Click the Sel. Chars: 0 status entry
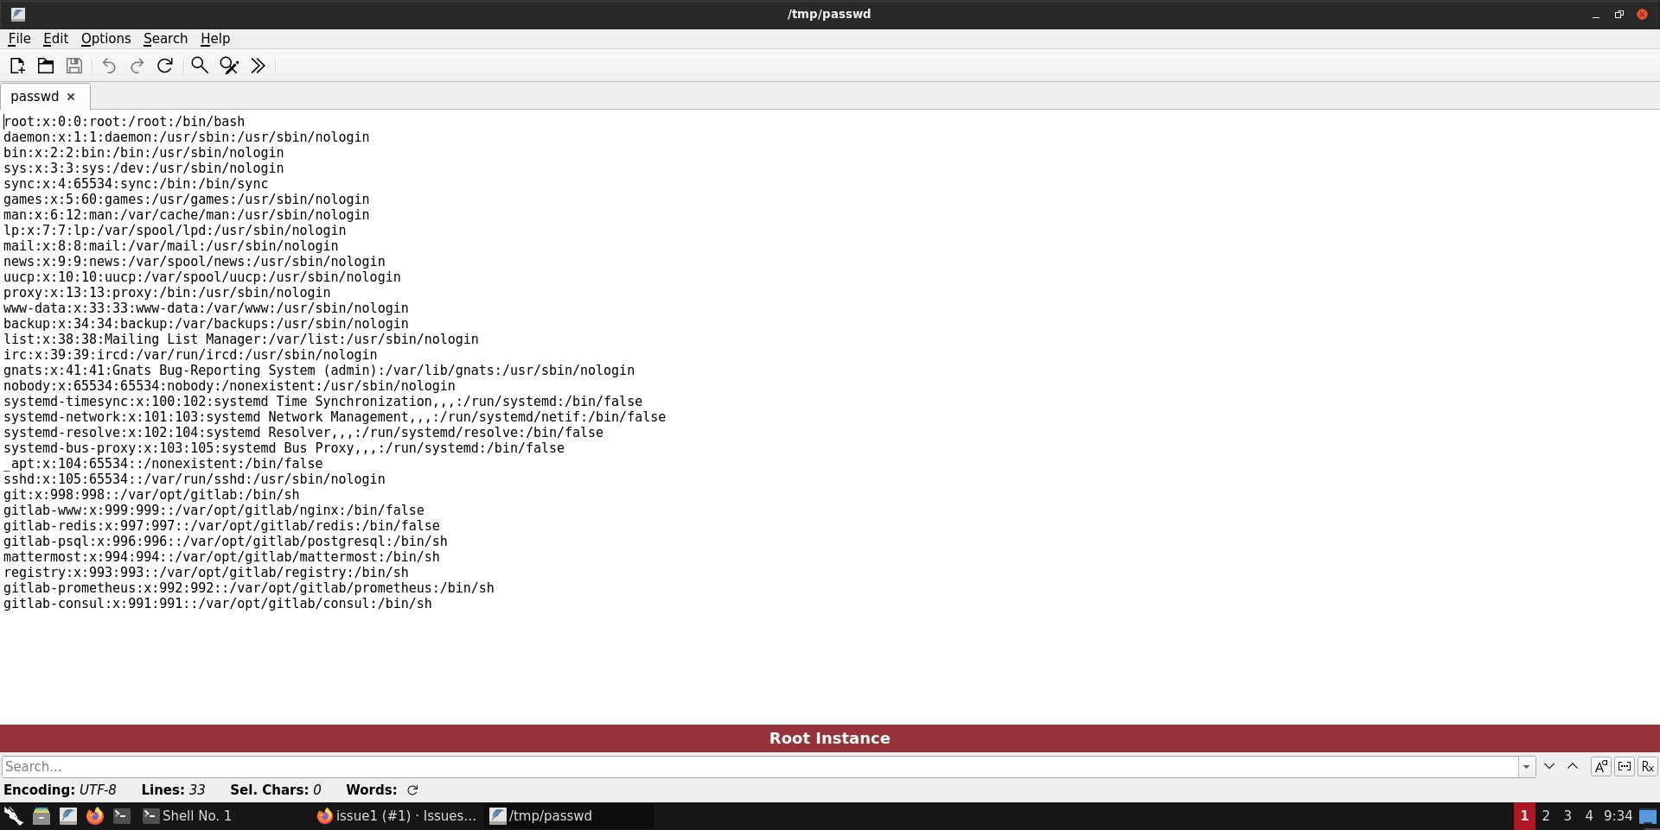This screenshot has width=1660, height=830. pos(276,789)
